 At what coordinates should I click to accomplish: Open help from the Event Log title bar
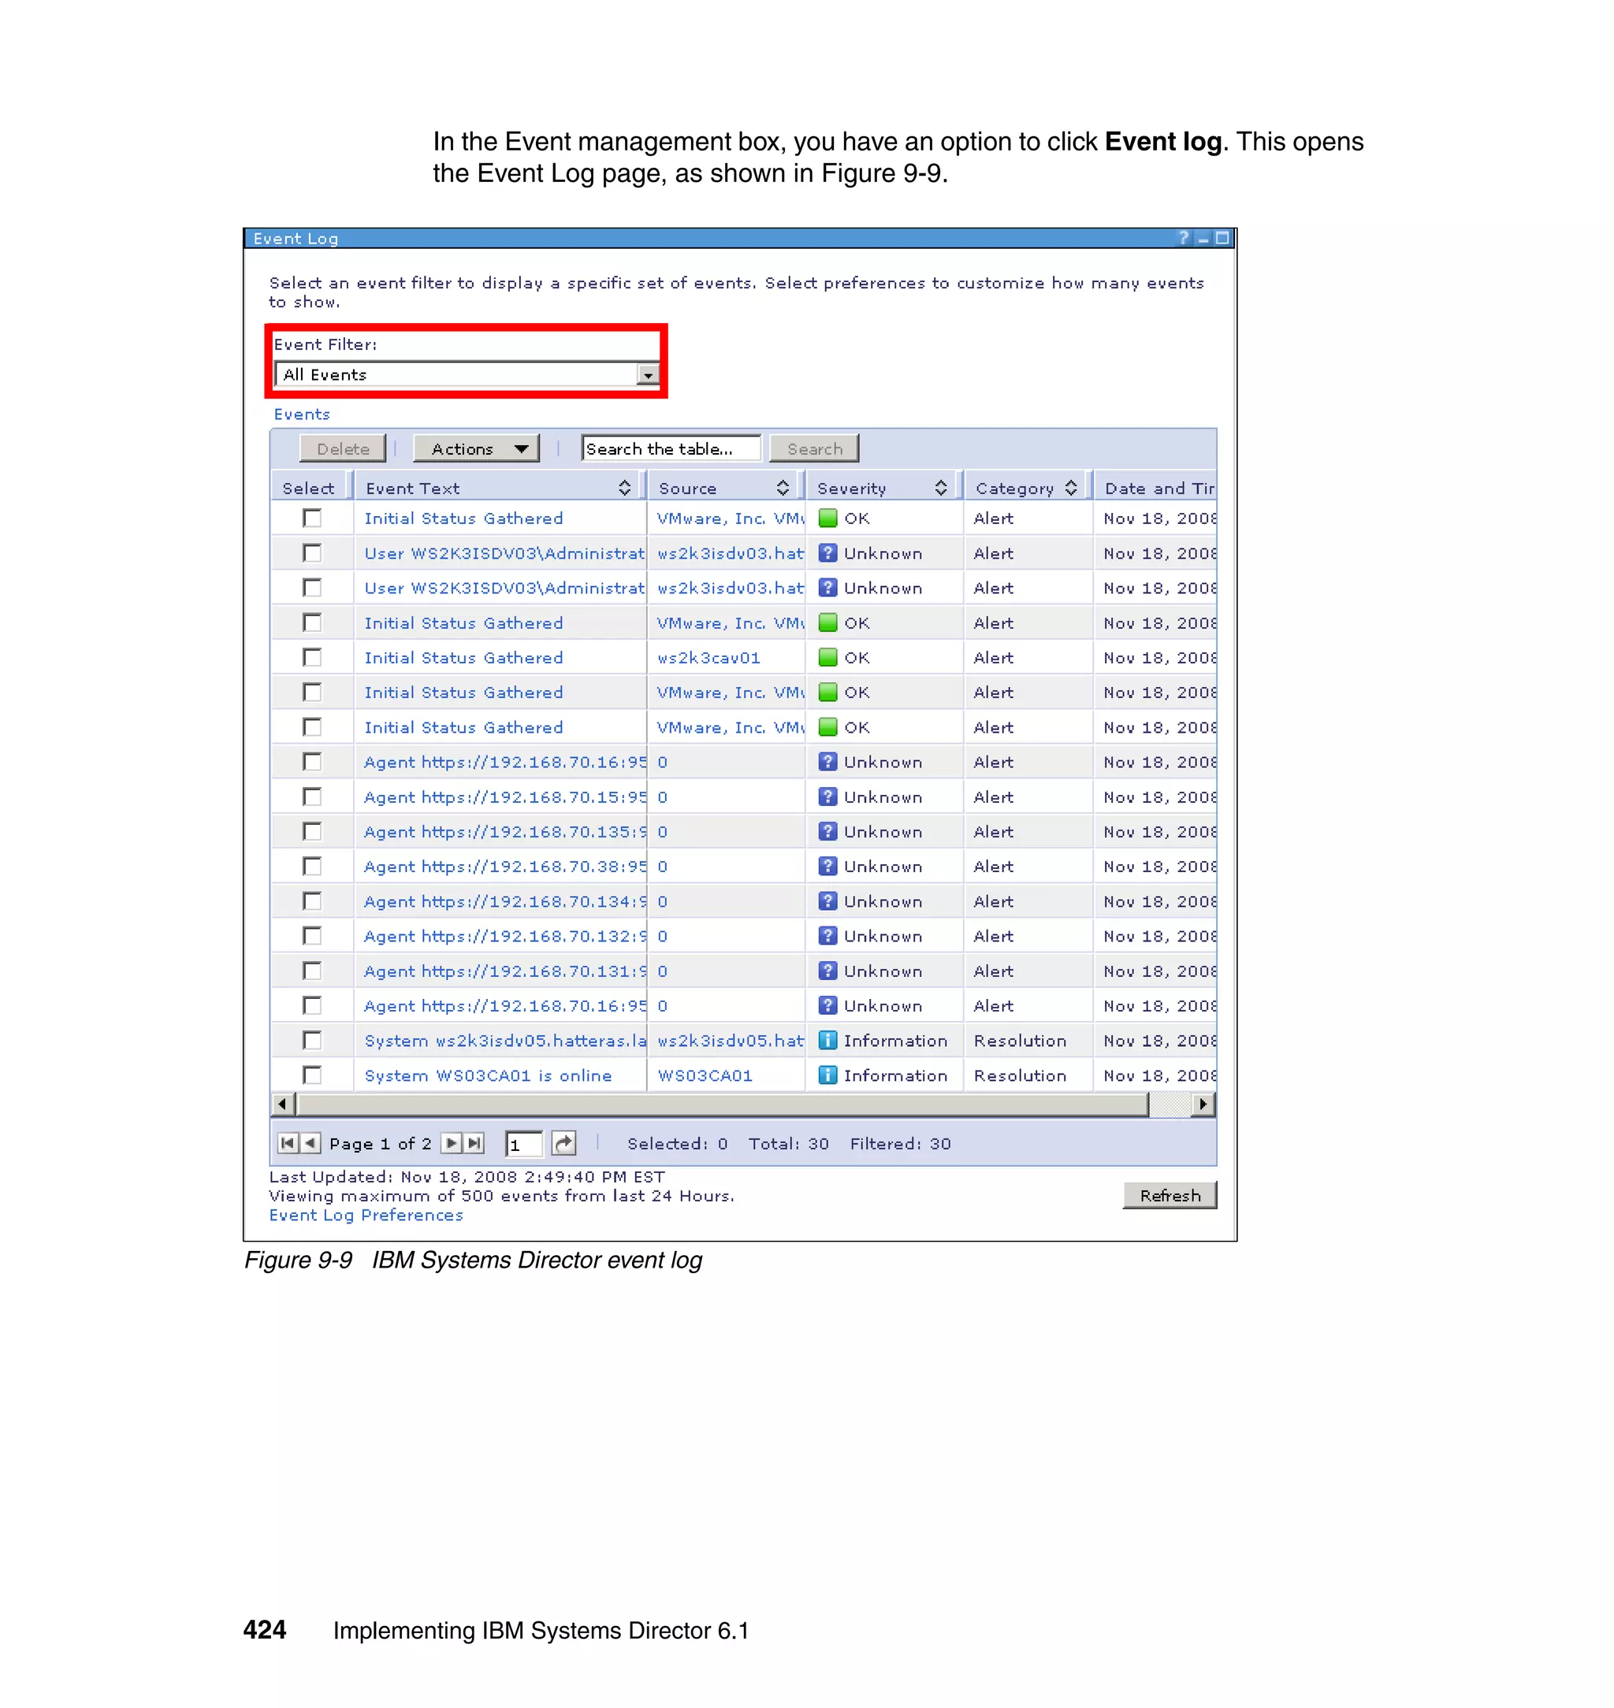point(1184,237)
